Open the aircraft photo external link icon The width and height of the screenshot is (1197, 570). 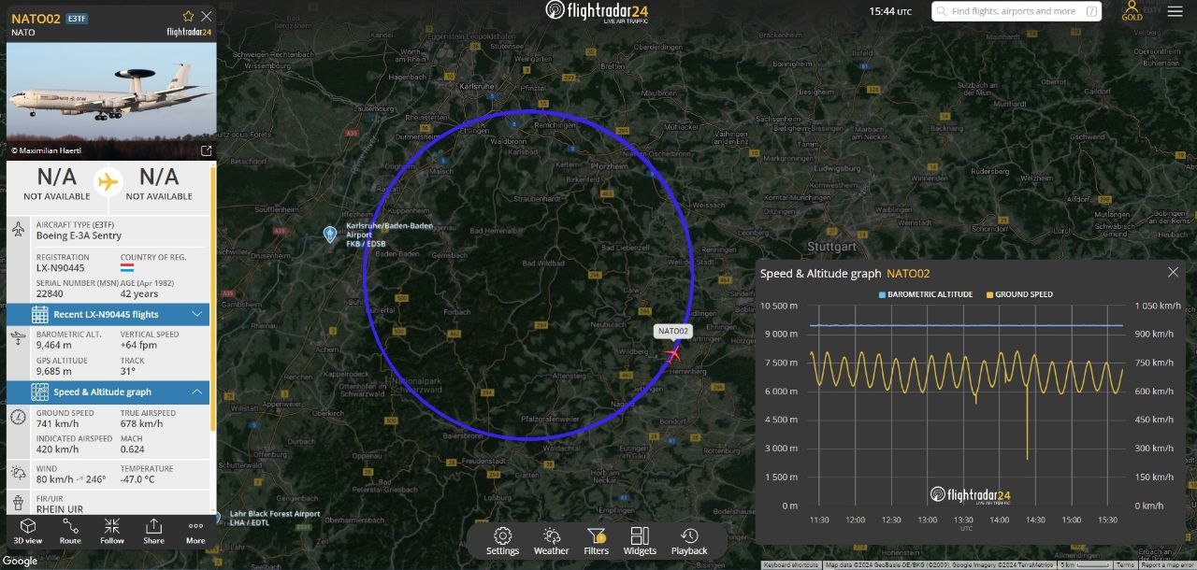pos(207,150)
